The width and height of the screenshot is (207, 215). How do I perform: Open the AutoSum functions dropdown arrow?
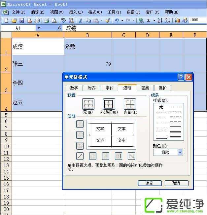(x=154, y=20)
